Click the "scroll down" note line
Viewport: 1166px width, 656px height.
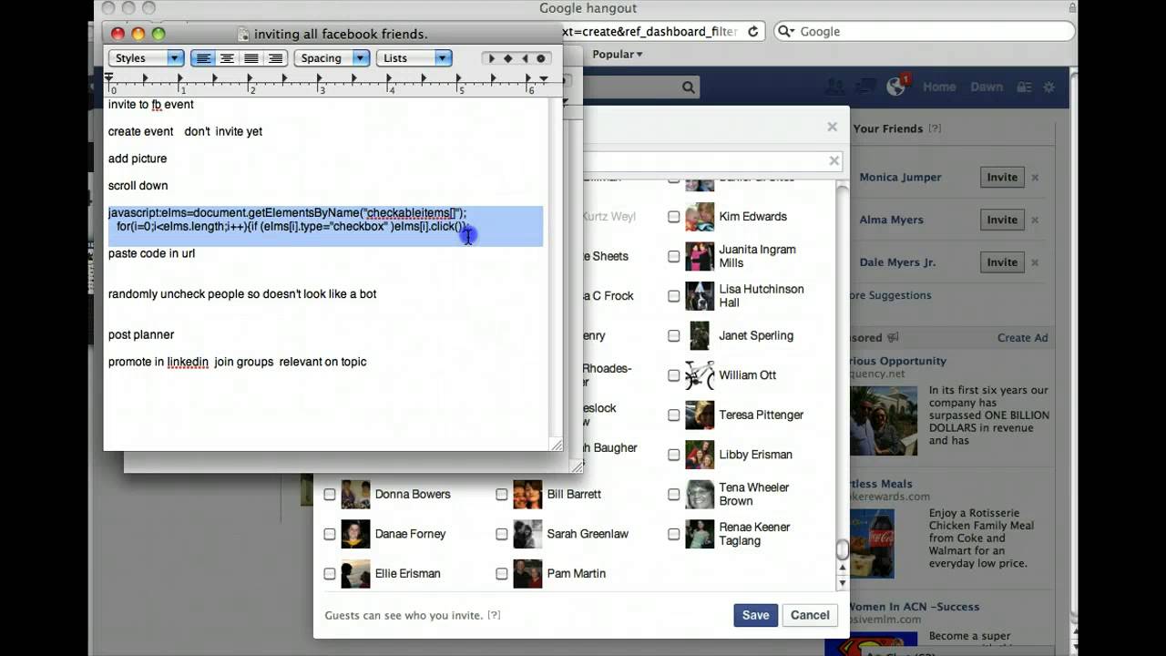pyautogui.click(x=138, y=186)
